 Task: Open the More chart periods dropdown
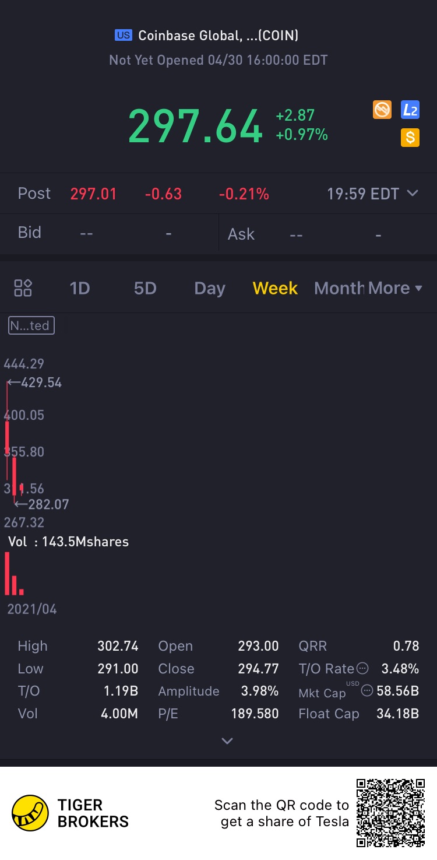395,288
